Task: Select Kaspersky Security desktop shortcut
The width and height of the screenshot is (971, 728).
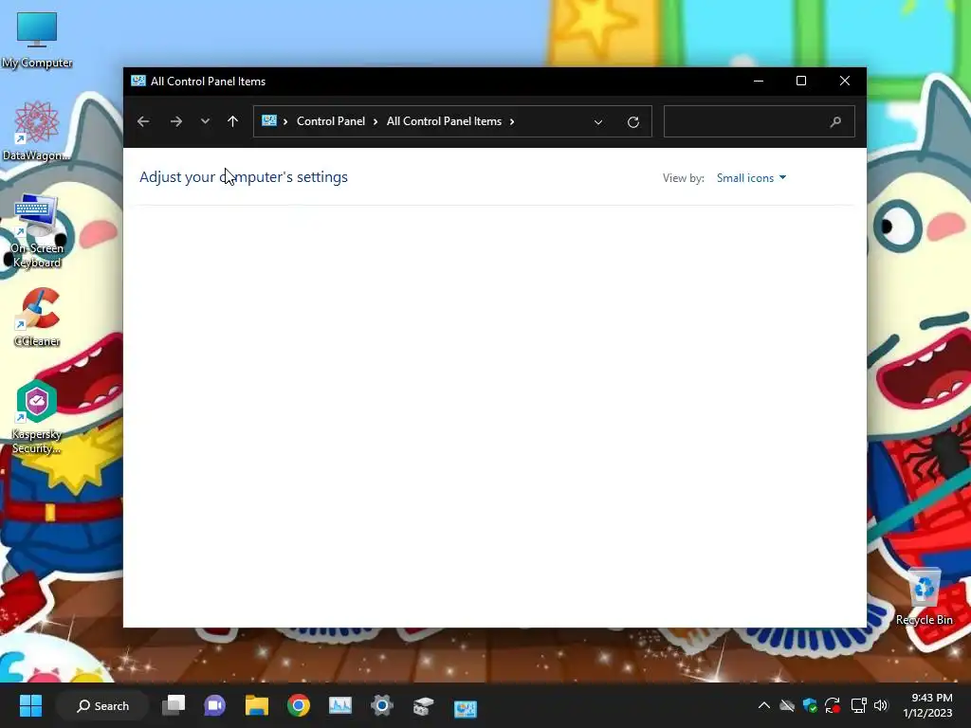Action: click(37, 417)
